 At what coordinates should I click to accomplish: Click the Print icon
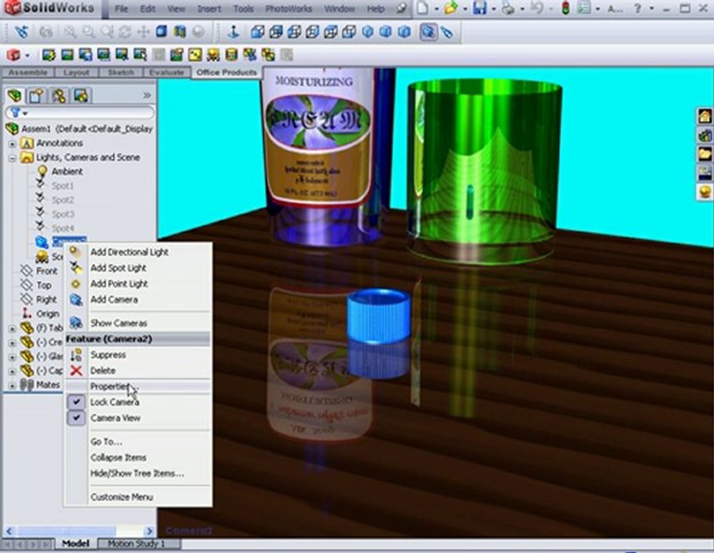[508, 8]
